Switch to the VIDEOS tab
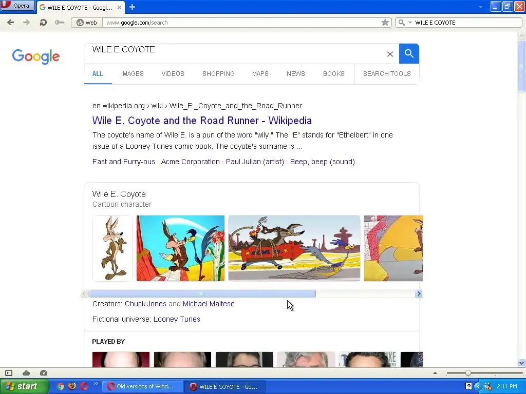 (173, 74)
